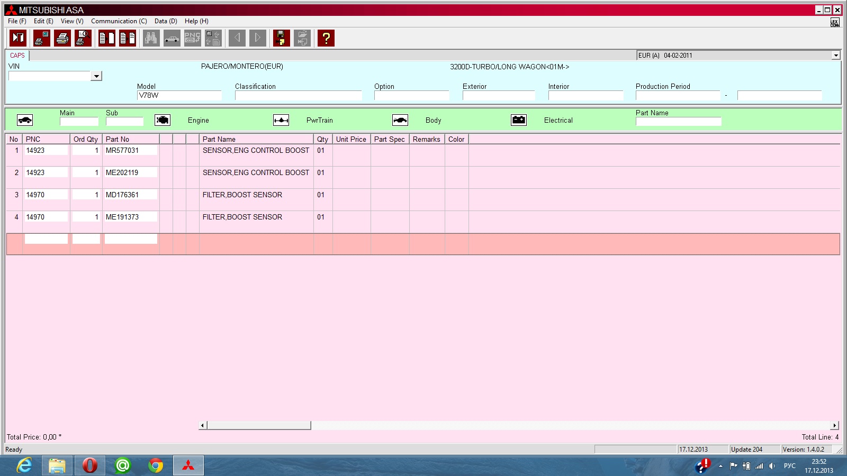This screenshot has height=476, width=847.
Task: Open the EUR (A) catalog dropdown
Action: coord(836,56)
